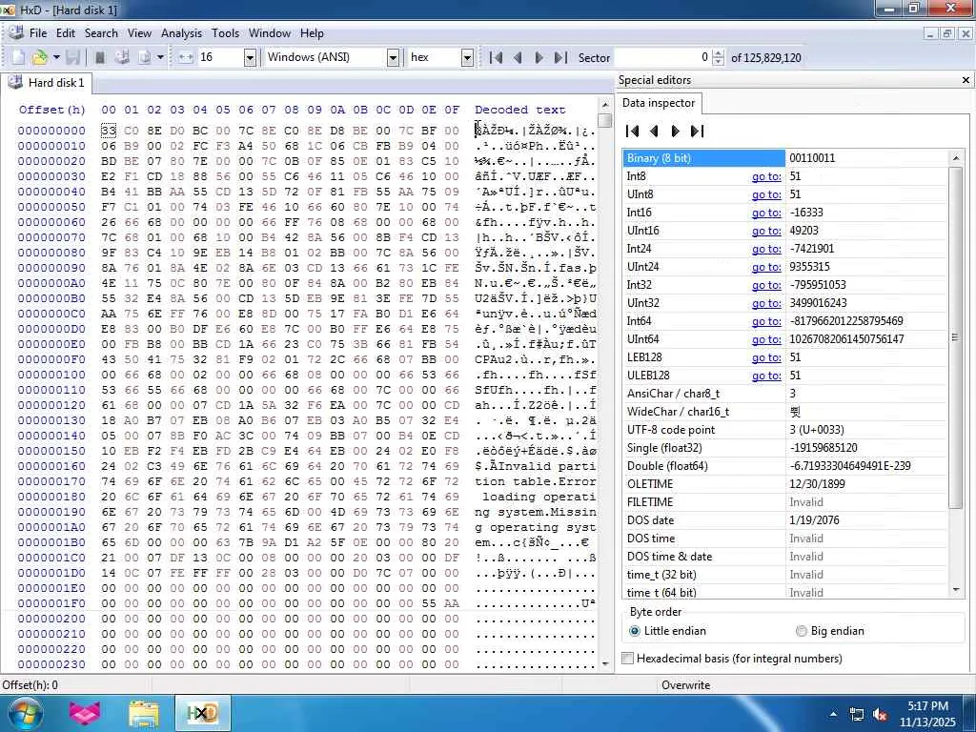Click the Double (float64) value field
Viewport: 976px width, 732px height.
[x=865, y=466]
